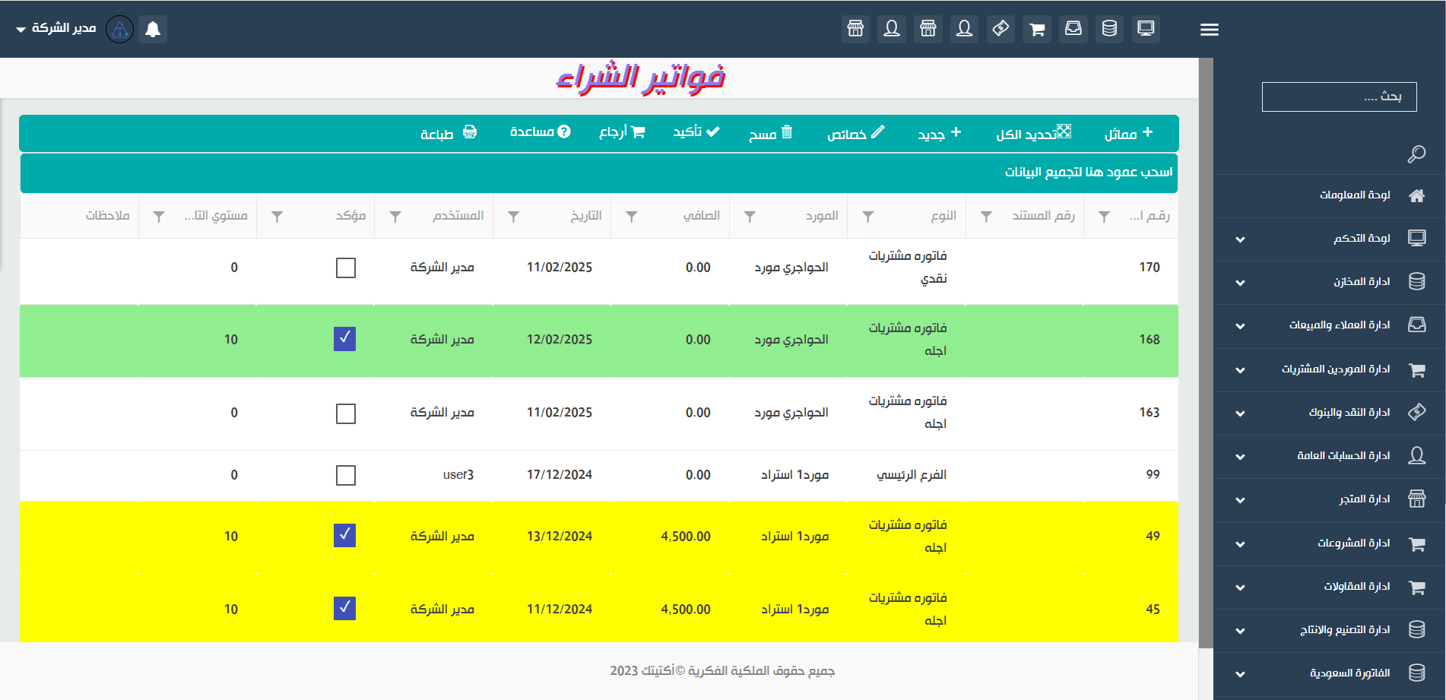Expand ادارة المقاولات section
1446x700 pixels.
[x=1240, y=588]
